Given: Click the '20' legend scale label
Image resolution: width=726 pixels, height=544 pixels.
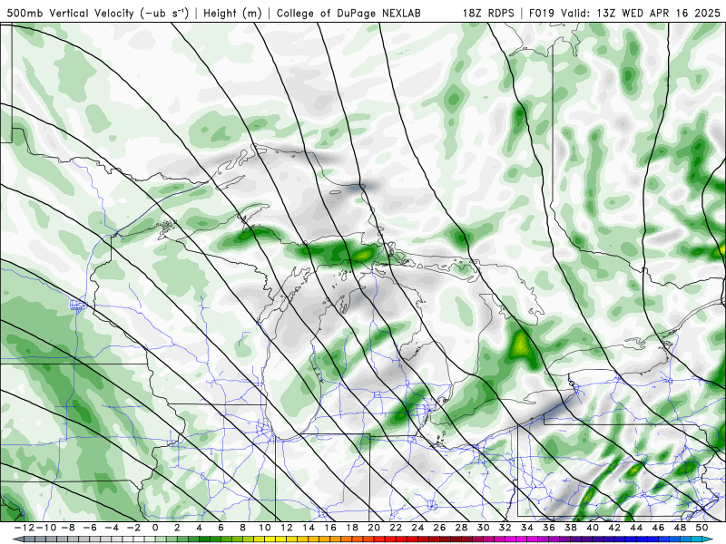Looking at the screenshot, I should click(x=374, y=528).
